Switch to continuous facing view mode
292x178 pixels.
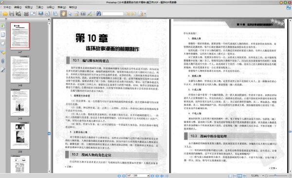pos(244,176)
